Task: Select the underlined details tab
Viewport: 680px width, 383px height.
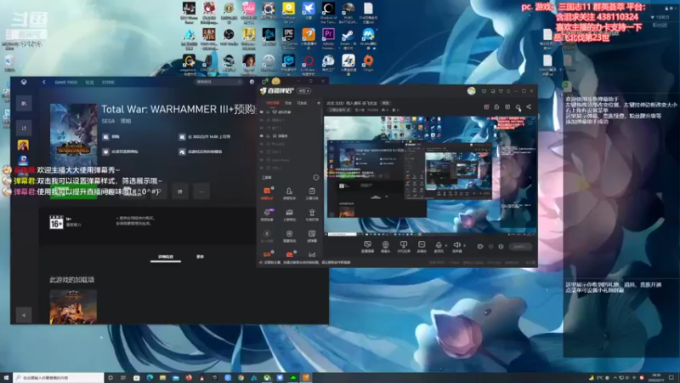Action: 165,257
